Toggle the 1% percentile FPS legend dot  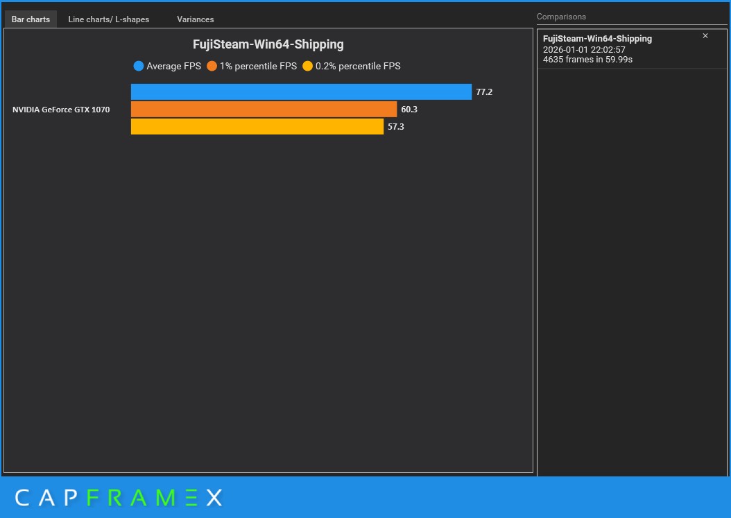(x=212, y=66)
